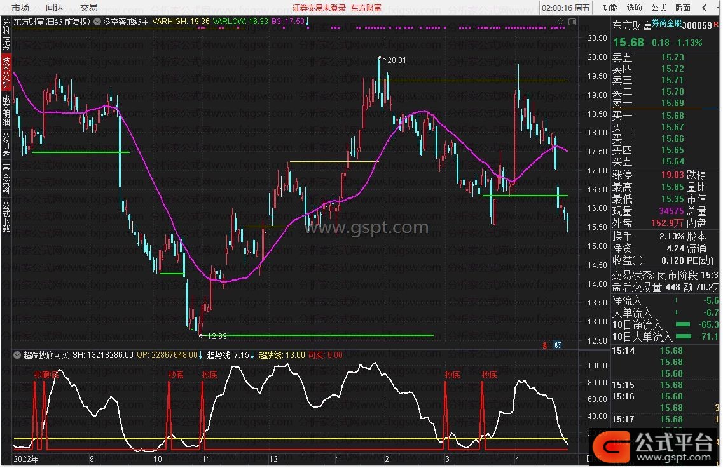The image size is (723, 468).
Task: Click the 最低 value 15.35
Action: point(672,199)
